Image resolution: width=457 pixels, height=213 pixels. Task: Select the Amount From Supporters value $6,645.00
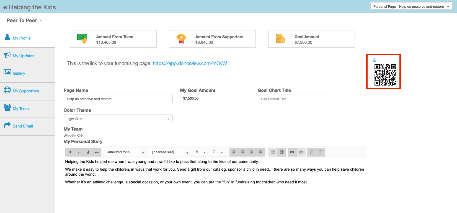[x=204, y=42]
